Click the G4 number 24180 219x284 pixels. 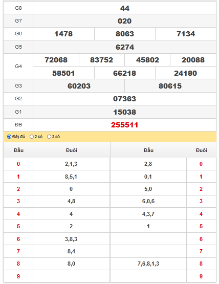tap(186, 73)
